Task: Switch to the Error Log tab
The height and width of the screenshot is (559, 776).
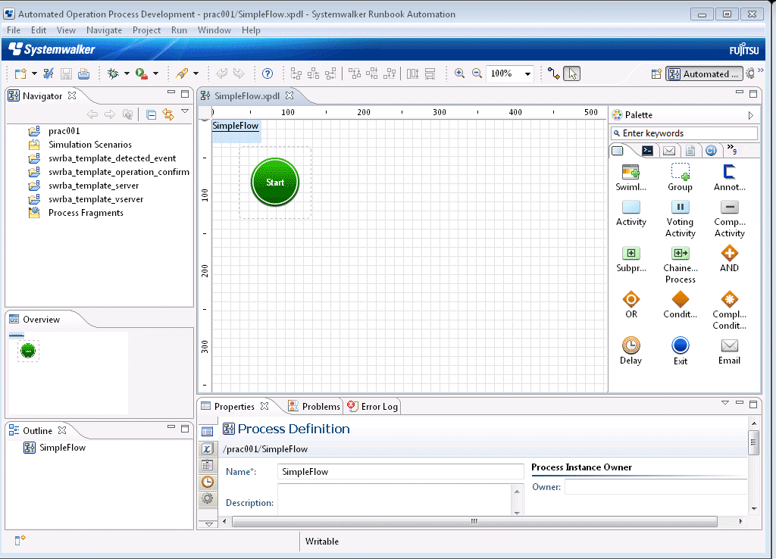Action: [373, 406]
